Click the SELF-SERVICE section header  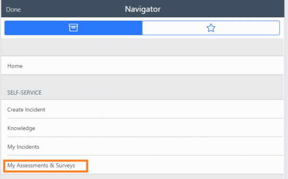point(24,93)
